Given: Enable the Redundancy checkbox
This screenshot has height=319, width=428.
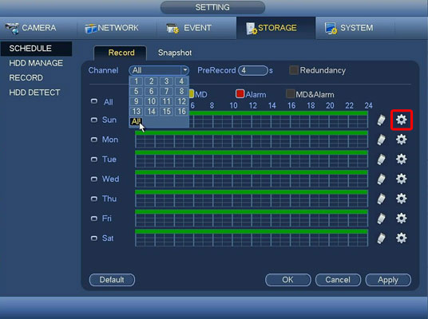Looking at the screenshot, I should click(x=294, y=70).
